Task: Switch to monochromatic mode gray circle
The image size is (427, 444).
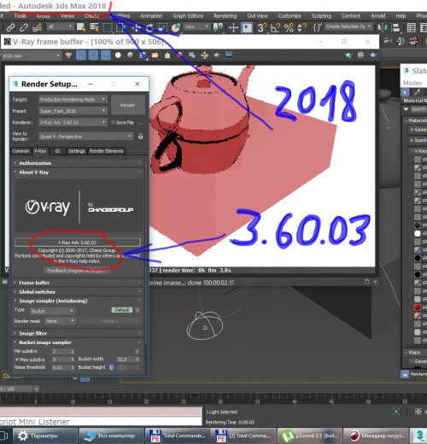Action: pos(131,55)
